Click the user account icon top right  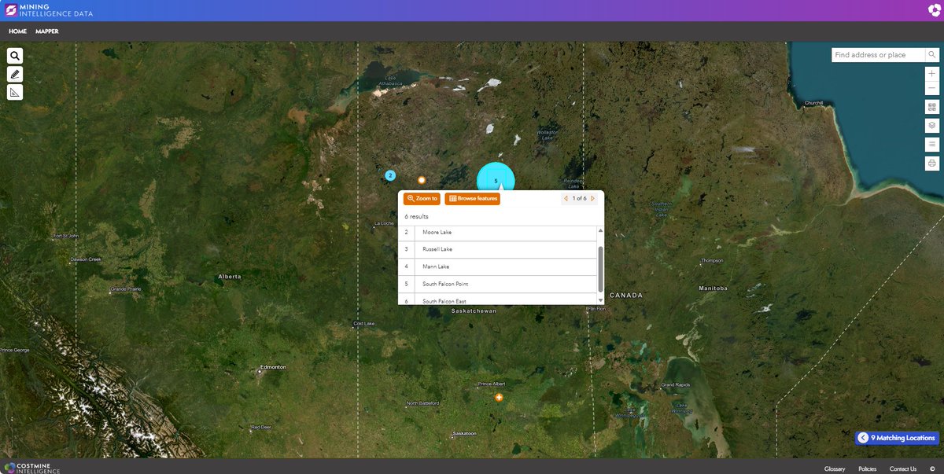point(934,10)
